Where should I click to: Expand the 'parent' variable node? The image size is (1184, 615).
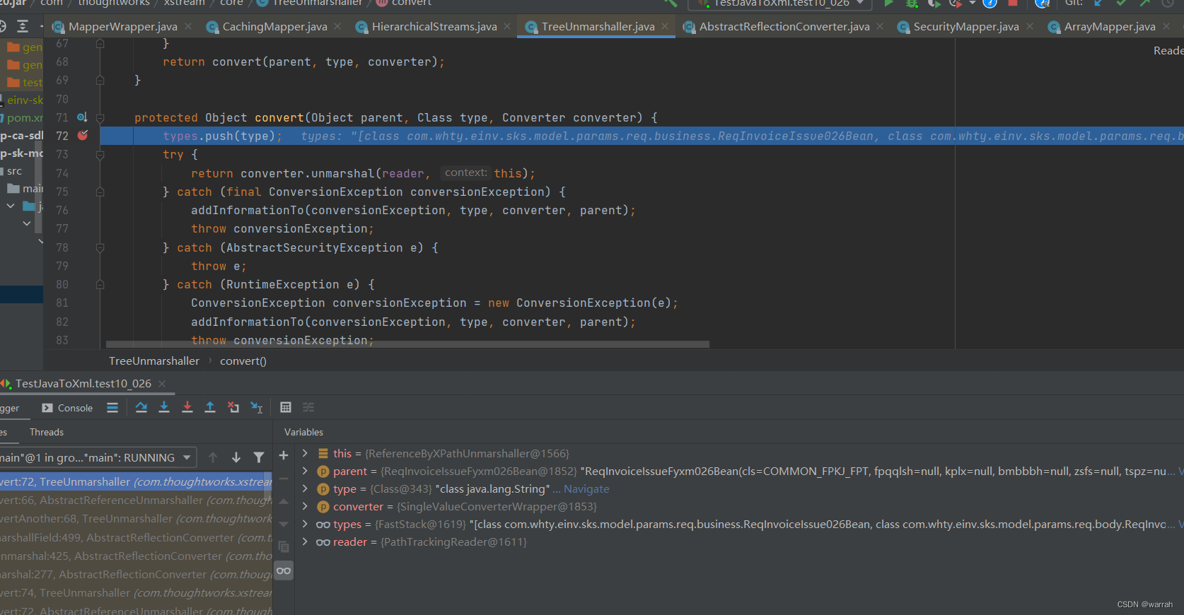point(305,471)
